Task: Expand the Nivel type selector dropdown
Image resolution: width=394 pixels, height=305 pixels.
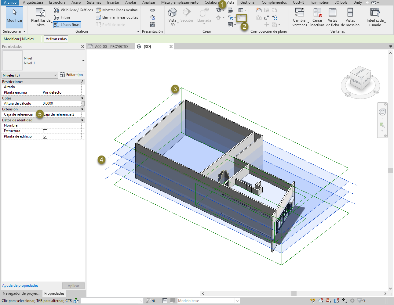Action: (83, 61)
